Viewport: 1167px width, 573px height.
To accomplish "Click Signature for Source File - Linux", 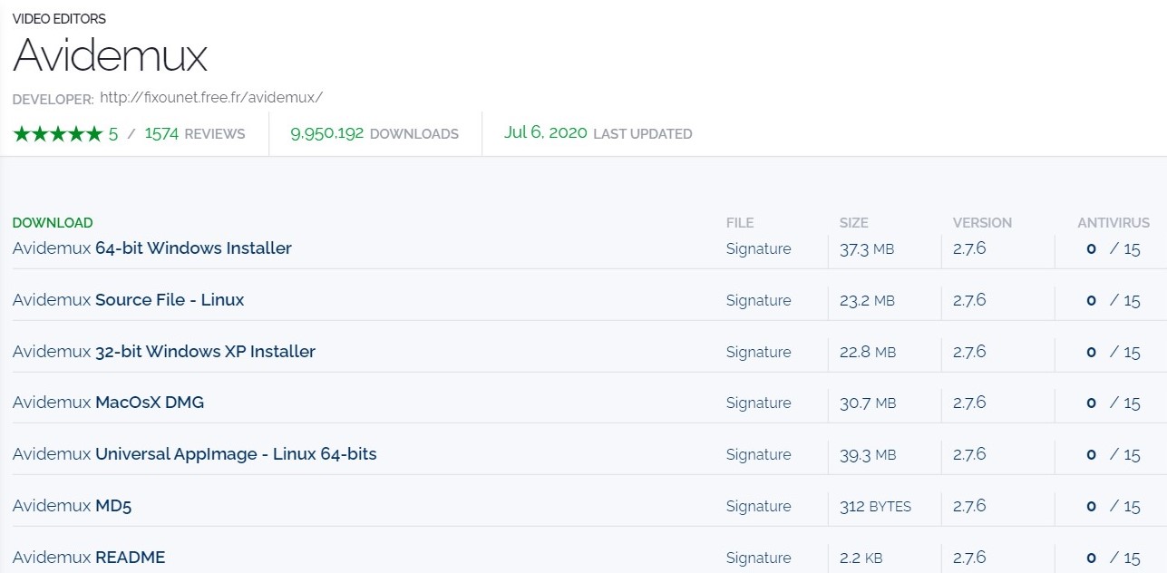I will pos(758,301).
